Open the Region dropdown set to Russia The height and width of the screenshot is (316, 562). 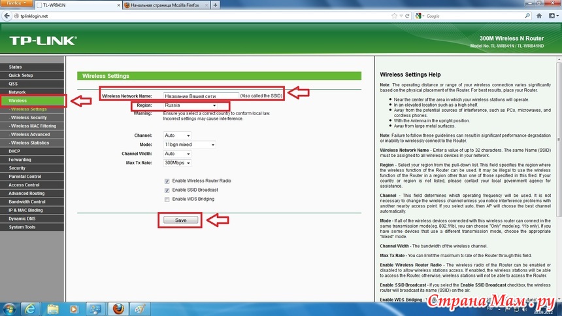click(190, 105)
